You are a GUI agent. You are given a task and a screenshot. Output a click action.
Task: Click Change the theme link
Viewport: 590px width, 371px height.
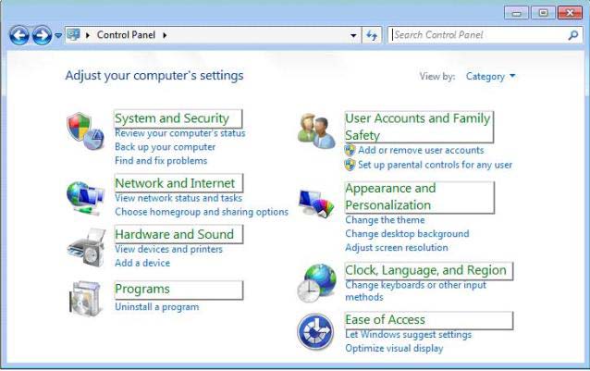(x=385, y=220)
